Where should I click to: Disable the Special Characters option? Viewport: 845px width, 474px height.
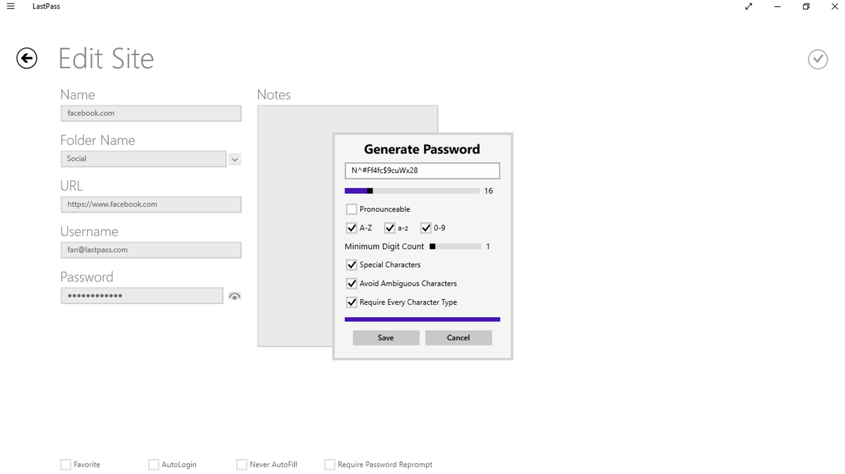[x=352, y=265]
